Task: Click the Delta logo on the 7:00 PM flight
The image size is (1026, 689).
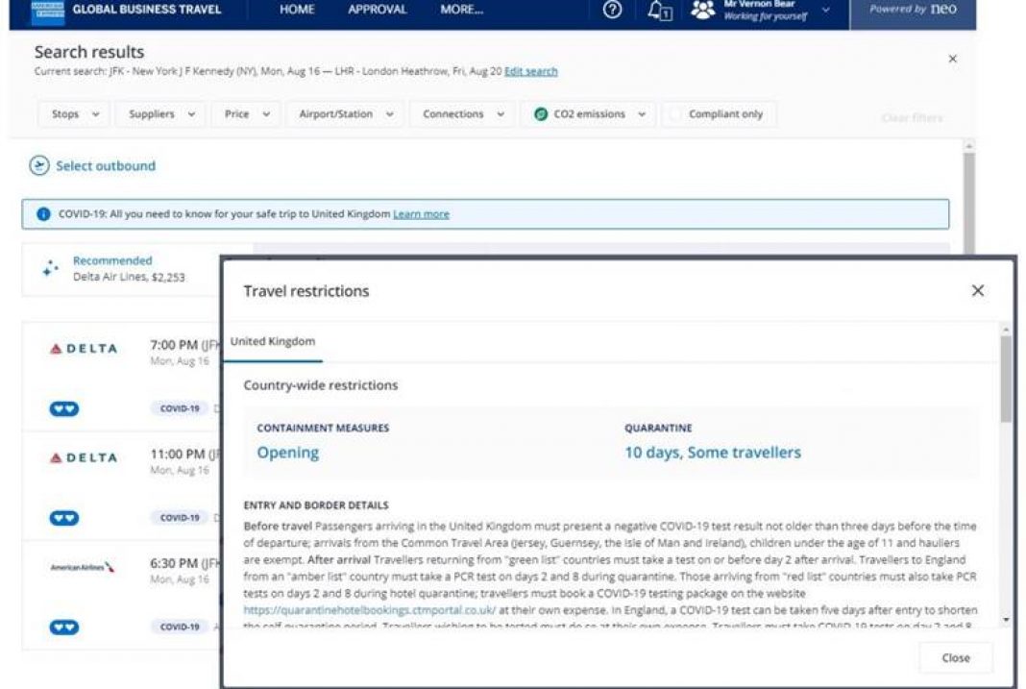Action: tap(82, 349)
